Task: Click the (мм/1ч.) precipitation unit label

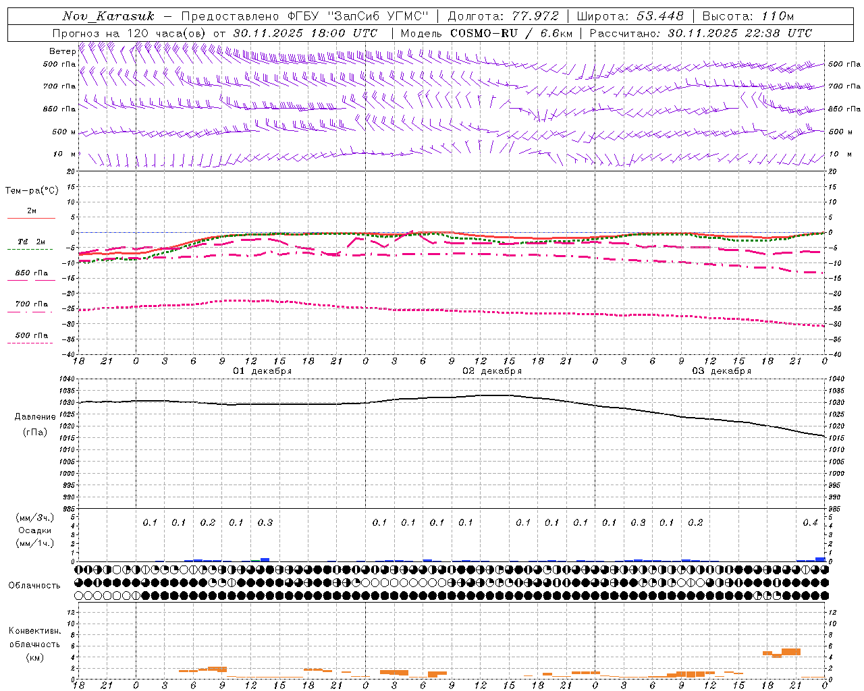Action: (x=35, y=543)
